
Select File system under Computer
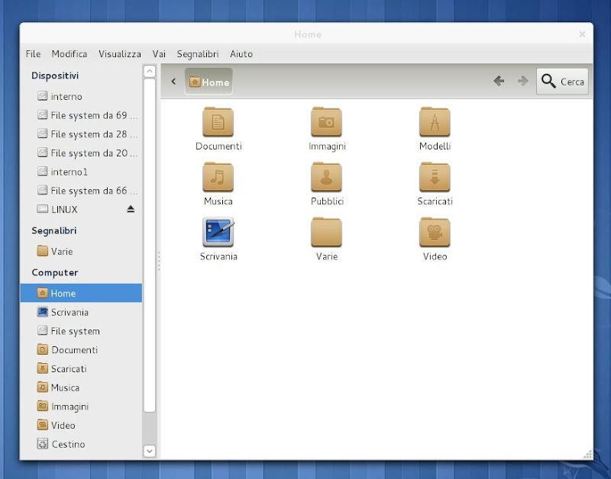81,331
